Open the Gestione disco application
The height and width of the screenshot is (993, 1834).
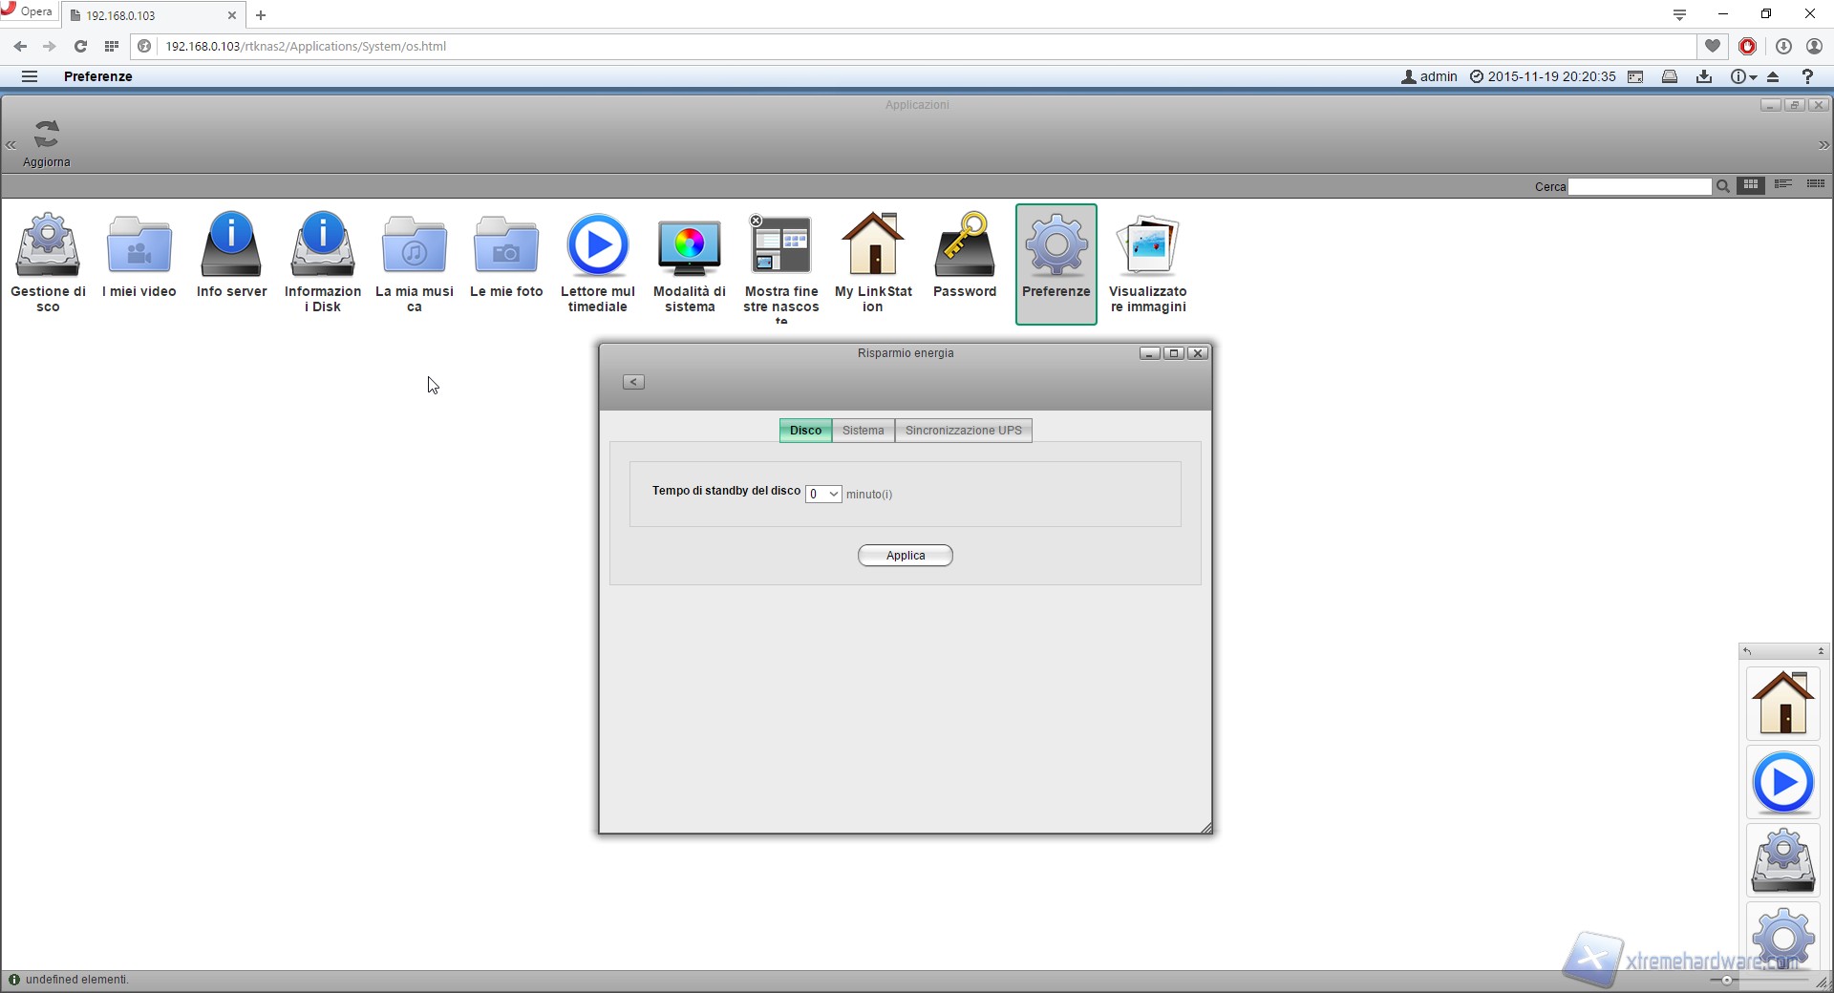(x=48, y=246)
